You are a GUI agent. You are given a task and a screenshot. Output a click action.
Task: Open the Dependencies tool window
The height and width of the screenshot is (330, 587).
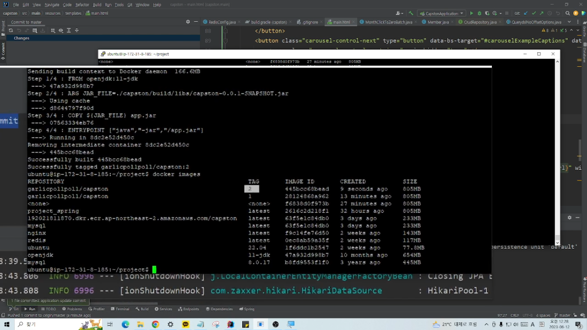point(219,309)
